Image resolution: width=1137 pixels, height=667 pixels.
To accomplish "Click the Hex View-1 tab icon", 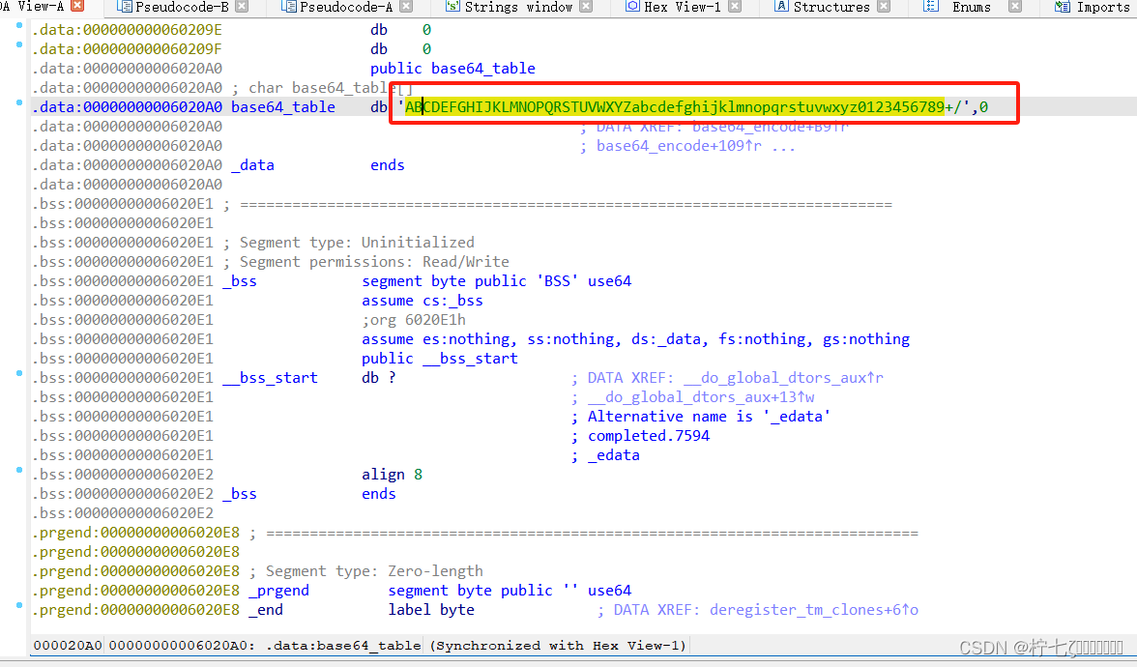I will [x=632, y=7].
